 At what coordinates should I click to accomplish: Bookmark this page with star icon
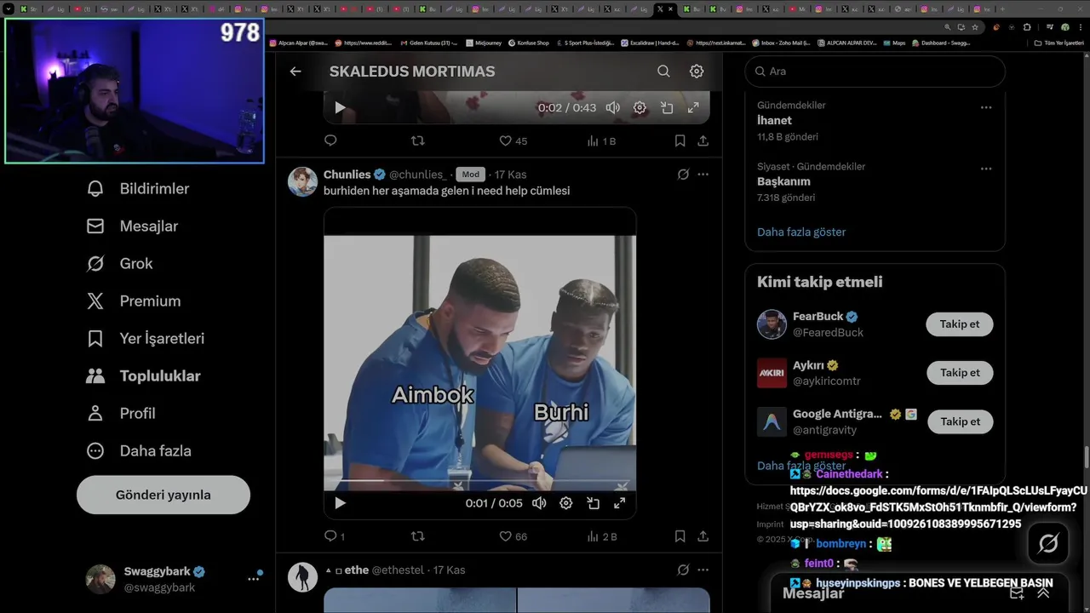[x=976, y=26]
